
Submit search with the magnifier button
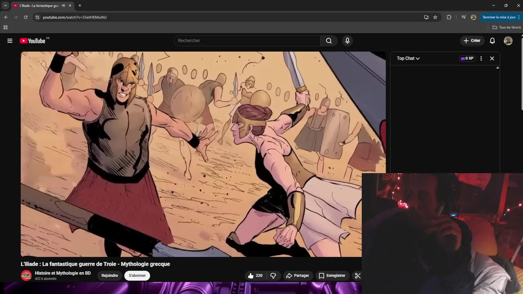click(329, 41)
